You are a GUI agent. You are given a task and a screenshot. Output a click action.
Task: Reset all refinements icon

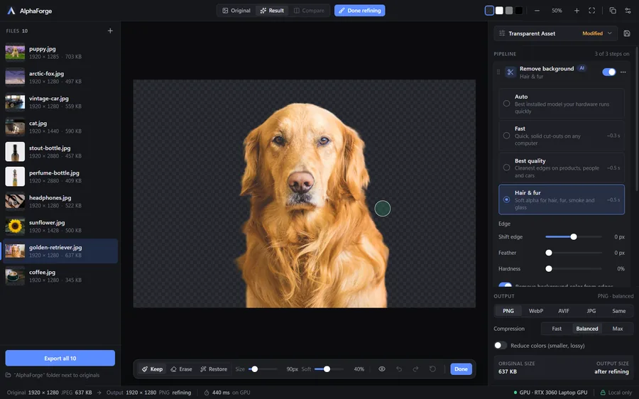tap(432, 369)
